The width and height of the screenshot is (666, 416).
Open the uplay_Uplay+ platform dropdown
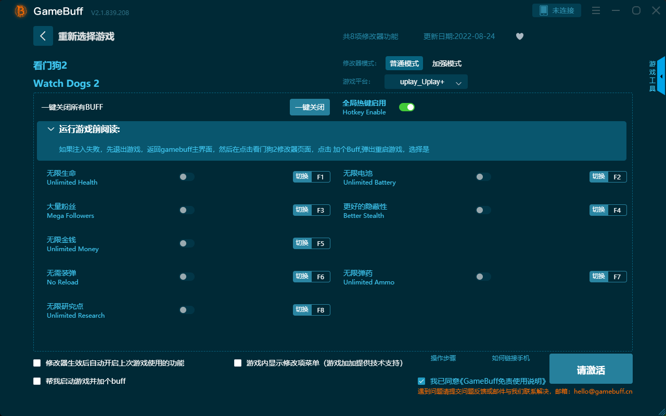pyautogui.click(x=426, y=82)
